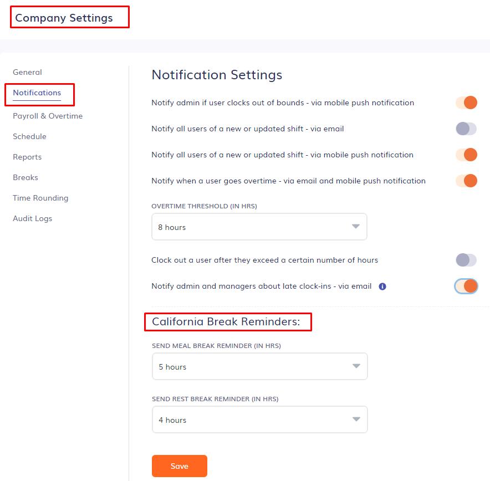Screen dimensions: 490x481
Task: Open the Send Rest Break Reminder dropdown
Action: coord(259,419)
